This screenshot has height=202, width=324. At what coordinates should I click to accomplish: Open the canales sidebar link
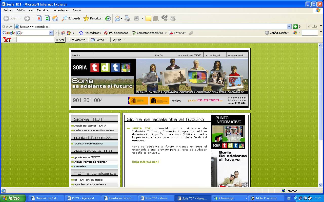pyautogui.click(x=80, y=166)
